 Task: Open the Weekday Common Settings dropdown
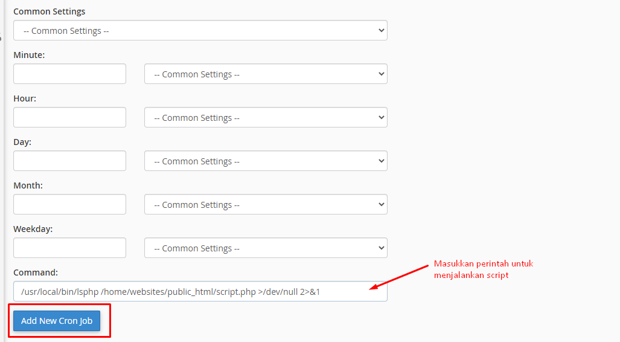[x=266, y=248]
